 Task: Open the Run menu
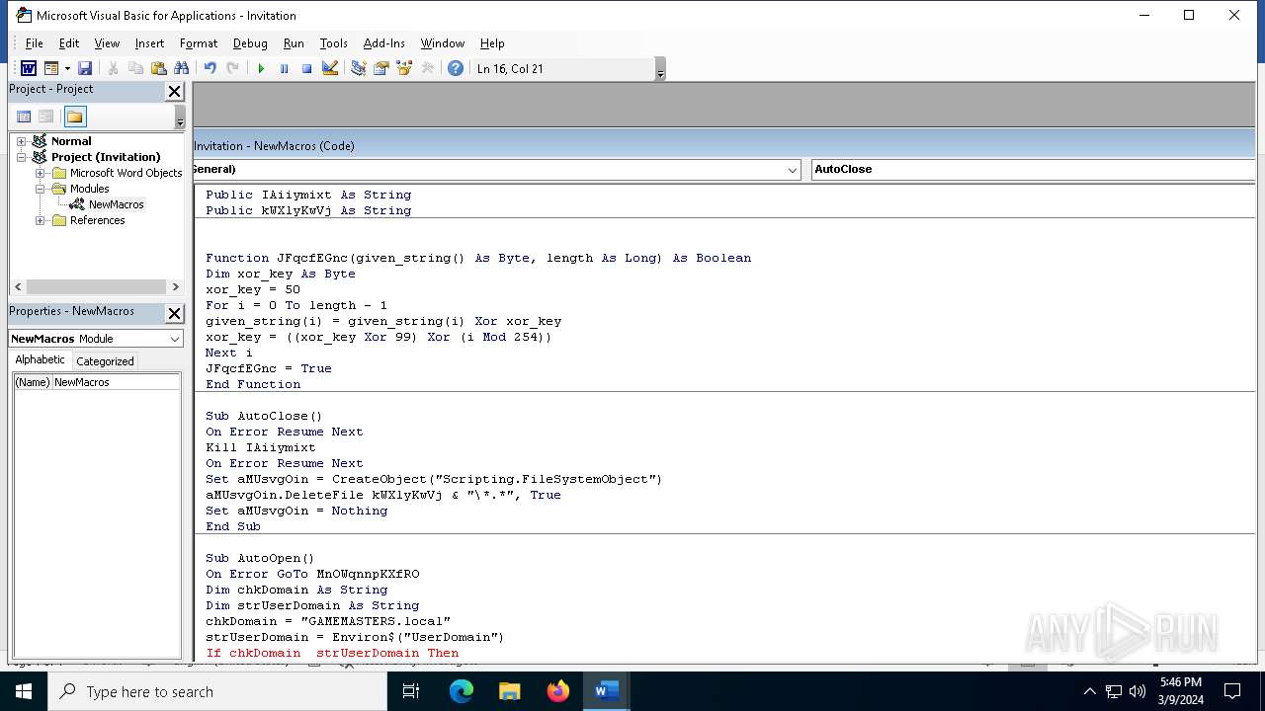(x=294, y=43)
